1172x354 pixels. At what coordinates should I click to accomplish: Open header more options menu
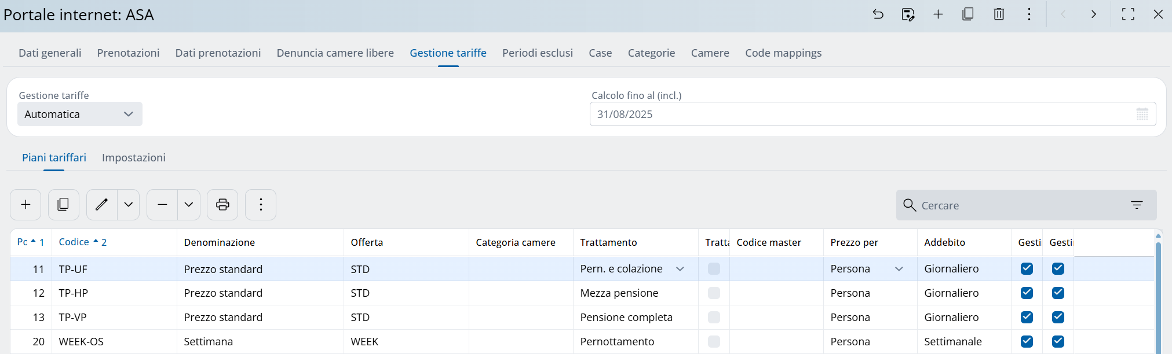(x=1029, y=14)
